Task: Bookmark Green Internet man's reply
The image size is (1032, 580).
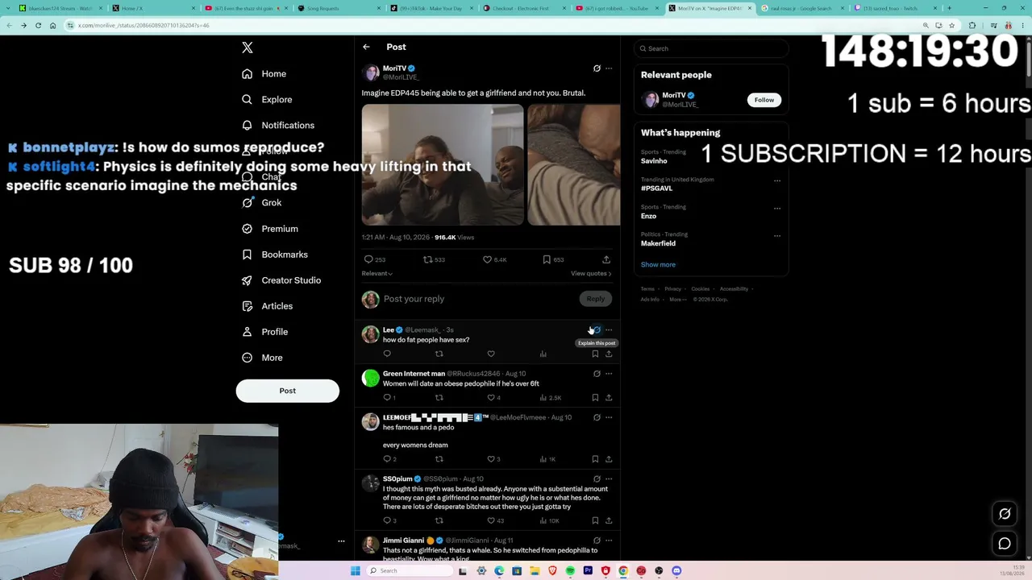Action: coord(595,397)
